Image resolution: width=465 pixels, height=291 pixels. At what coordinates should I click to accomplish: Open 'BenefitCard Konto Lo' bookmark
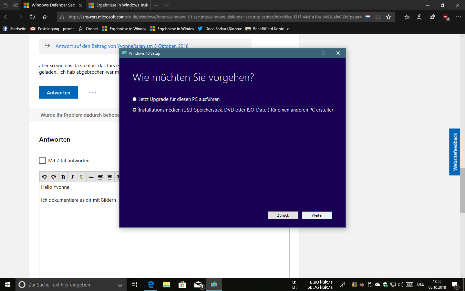coord(267,29)
